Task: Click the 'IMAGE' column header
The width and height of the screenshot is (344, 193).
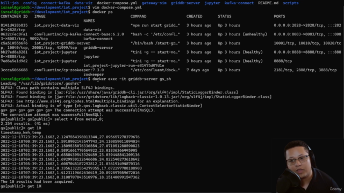Action: pyautogui.click(x=40, y=17)
